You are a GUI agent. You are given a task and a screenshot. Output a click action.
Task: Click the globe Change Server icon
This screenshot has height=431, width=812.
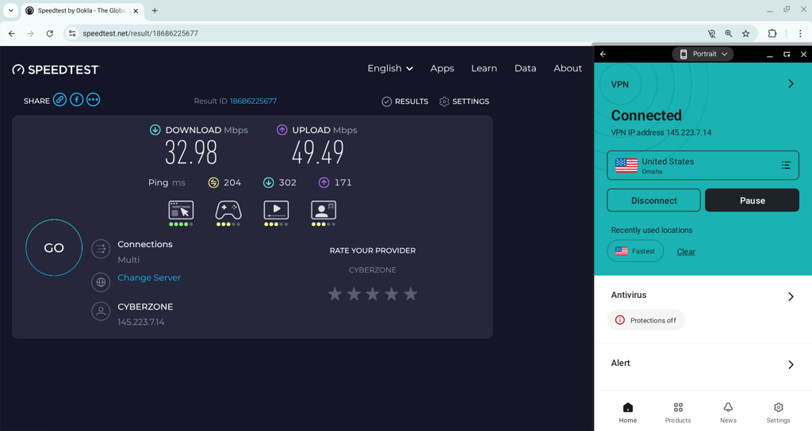tap(101, 282)
